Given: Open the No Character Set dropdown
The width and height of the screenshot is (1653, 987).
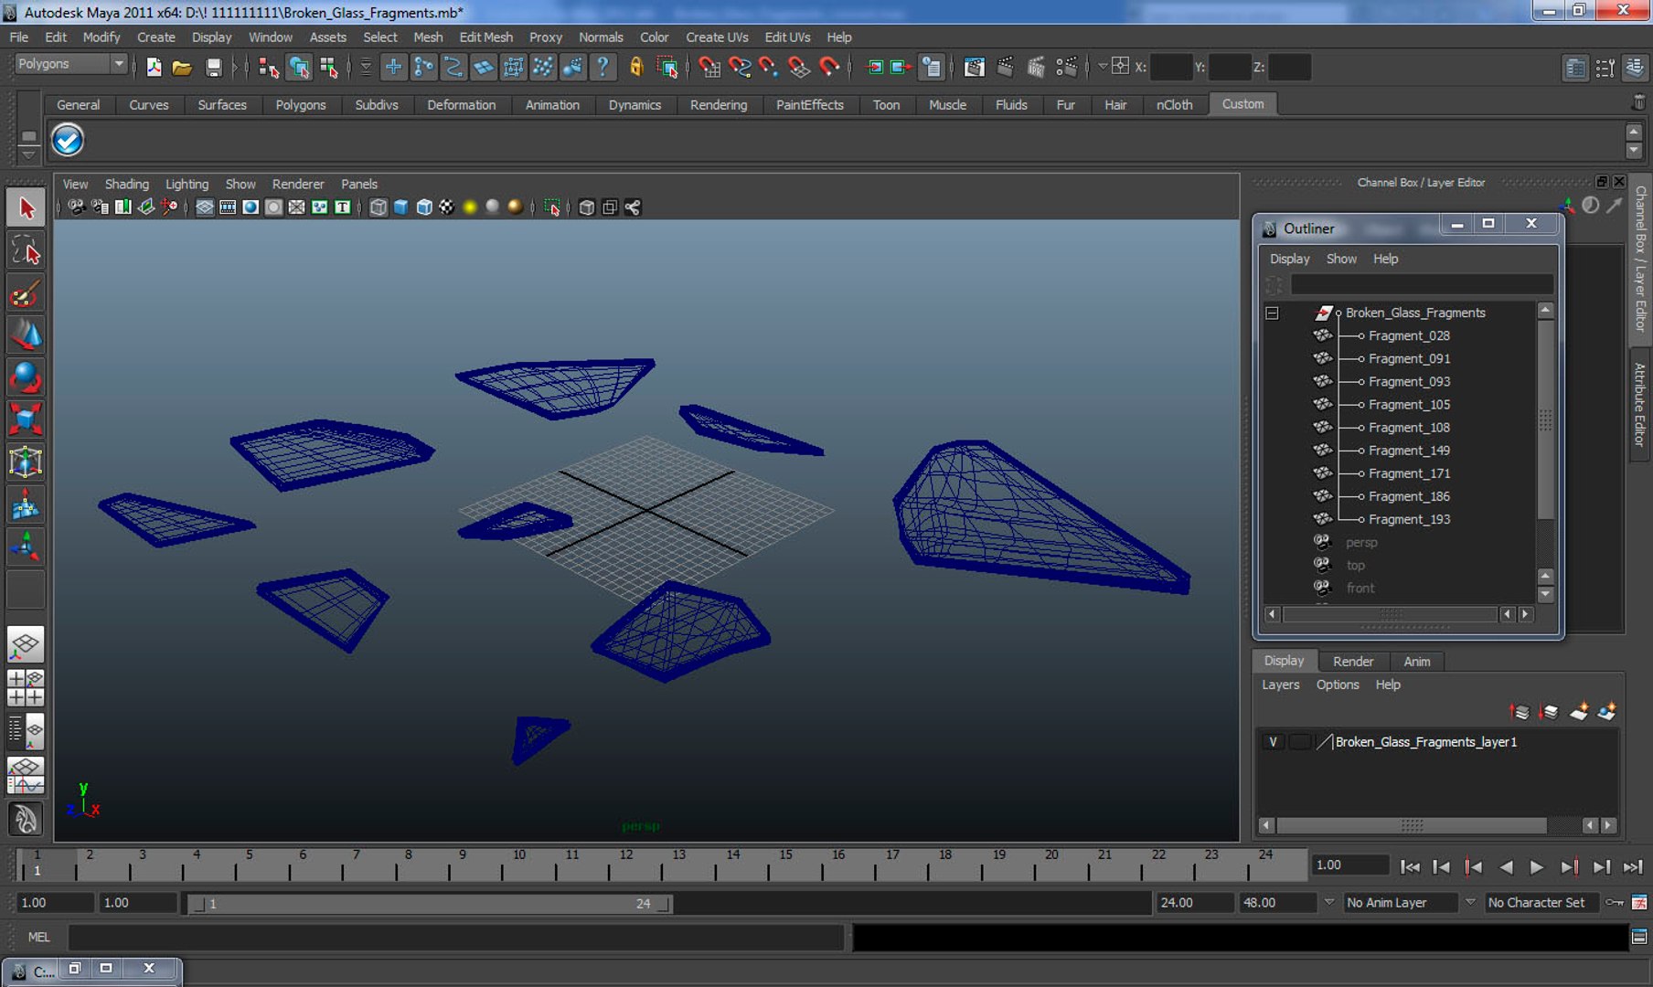Looking at the screenshot, I should 1470,903.
